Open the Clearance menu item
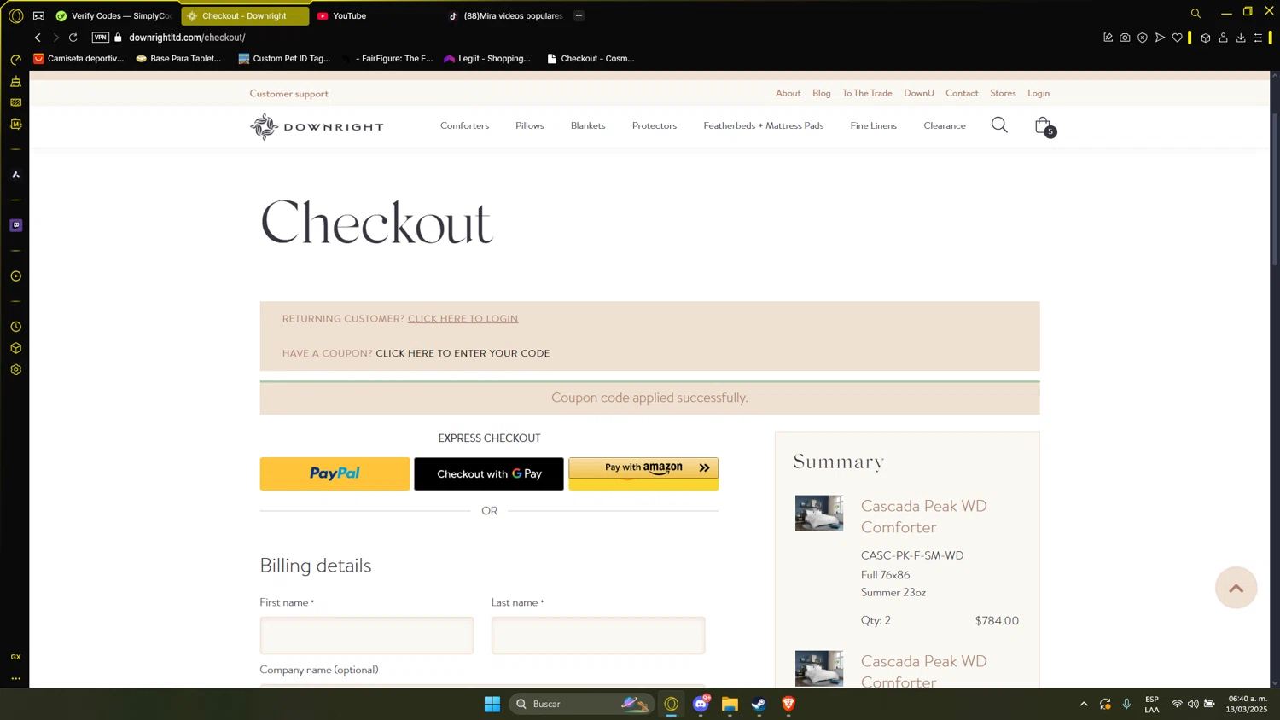This screenshot has width=1280, height=720. tap(945, 125)
